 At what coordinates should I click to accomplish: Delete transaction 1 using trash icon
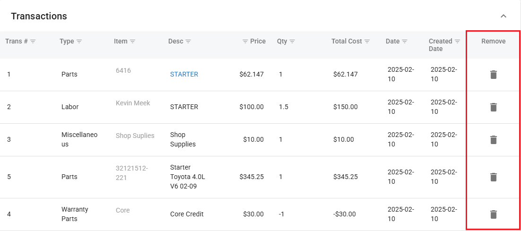tap(493, 75)
